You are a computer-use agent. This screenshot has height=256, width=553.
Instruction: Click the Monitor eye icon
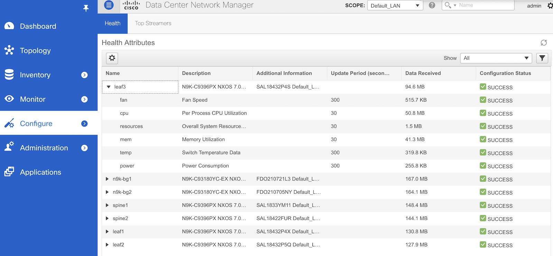[9, 99]
